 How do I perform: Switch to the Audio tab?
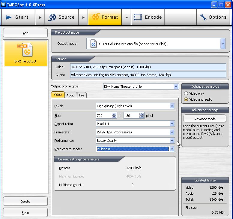click(x=70, y=95)
